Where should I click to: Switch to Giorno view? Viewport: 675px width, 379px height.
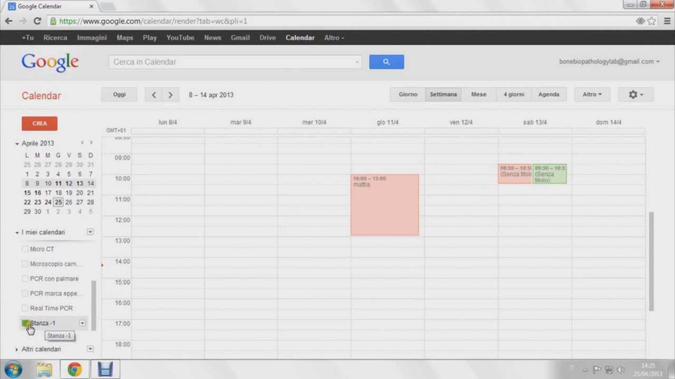[x=408, y=95]
